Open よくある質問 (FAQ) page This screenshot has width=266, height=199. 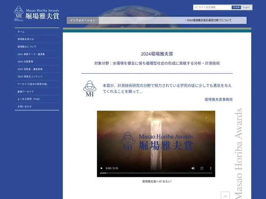pos(37,99)
